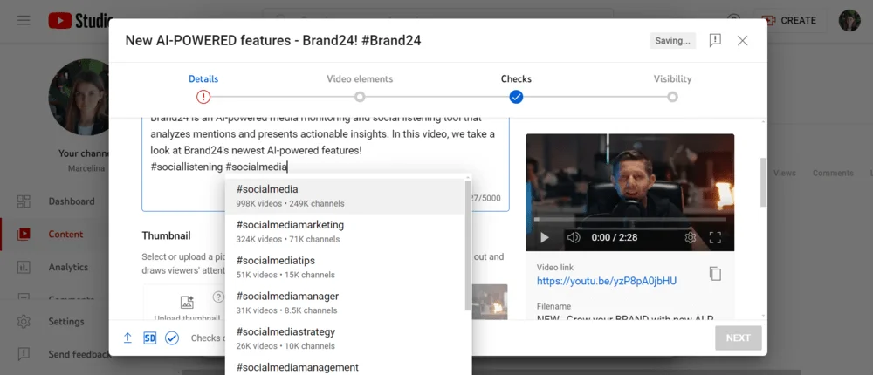Click the checks complete status icon
This screenshot has width=873, height=375.
click(x=172, y=337)
